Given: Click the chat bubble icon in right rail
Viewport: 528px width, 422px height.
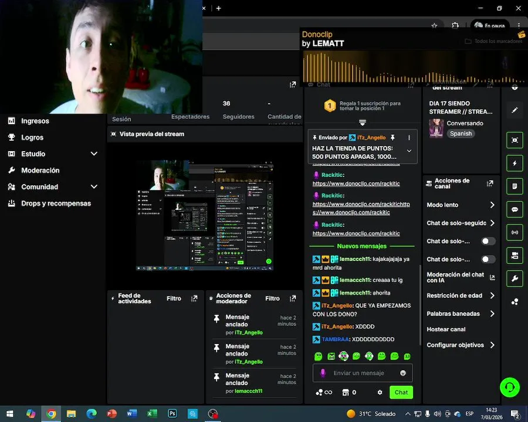Looking at the screenshot, I should click(515, 209).
